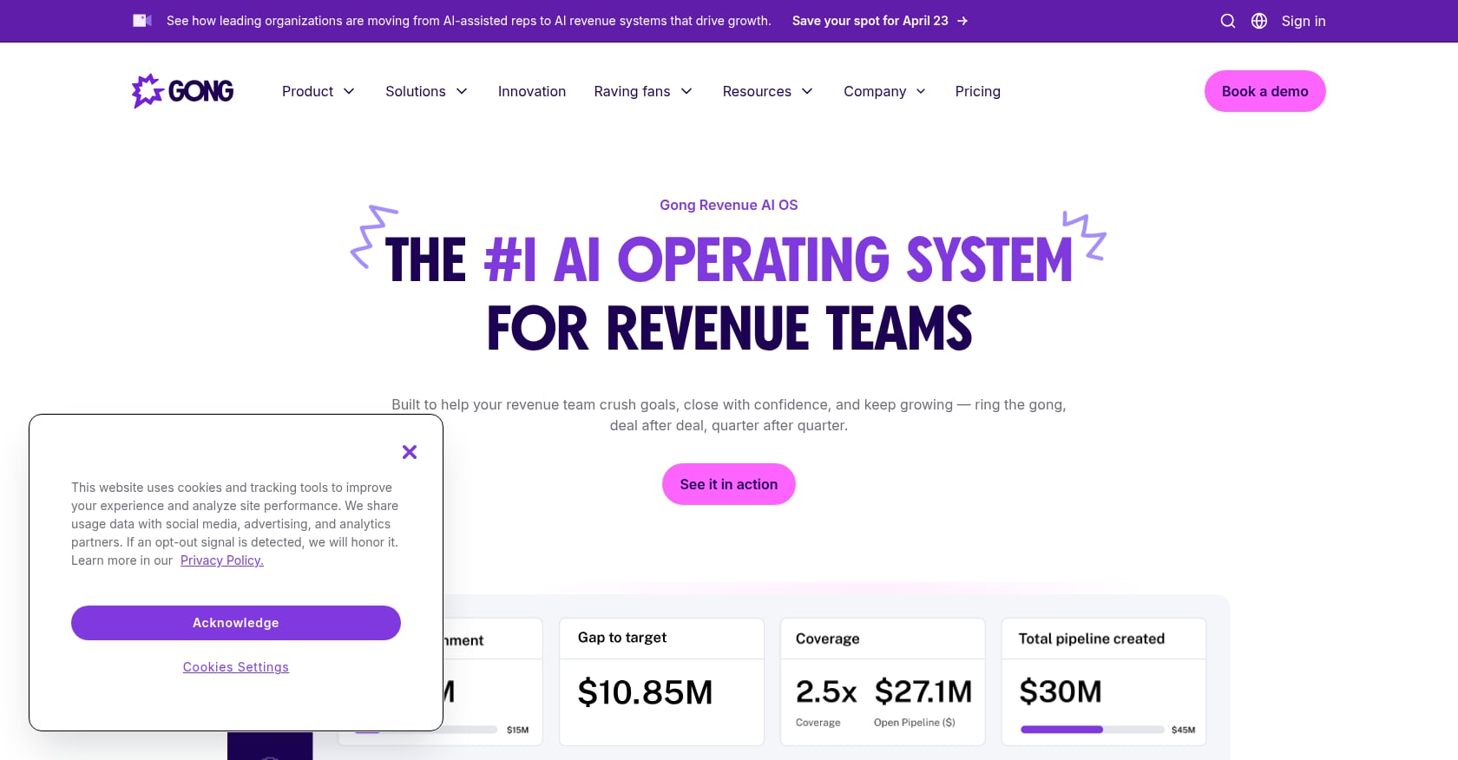Go to Gong logo homepage
Screen dimensions: 1458x760
coord(182,91)
